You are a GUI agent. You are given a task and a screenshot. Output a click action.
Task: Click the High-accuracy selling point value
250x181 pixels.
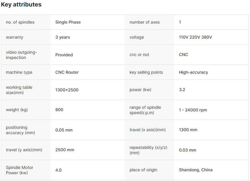[x=193, y=72]
